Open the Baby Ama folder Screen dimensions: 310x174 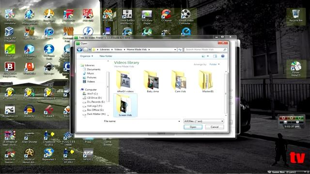[x=153, y=82]
